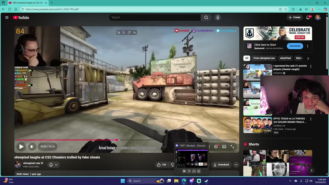The width and height of the screenshot is (329, 185).
Task: Click the magnifier search button
Action: tap(206, 17)
